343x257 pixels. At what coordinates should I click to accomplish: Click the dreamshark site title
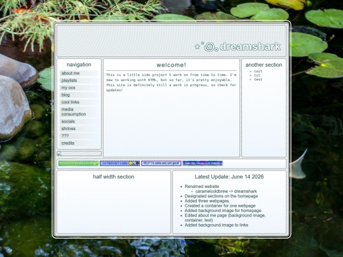tap(250, 46)
